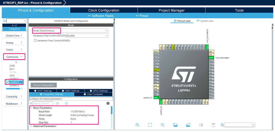Viewport: 275px width, 132px height.
Task: Select pin PA9 on the chip
Action: point(211,70)
